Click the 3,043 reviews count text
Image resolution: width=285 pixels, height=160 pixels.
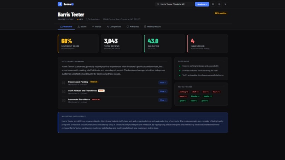93,19
